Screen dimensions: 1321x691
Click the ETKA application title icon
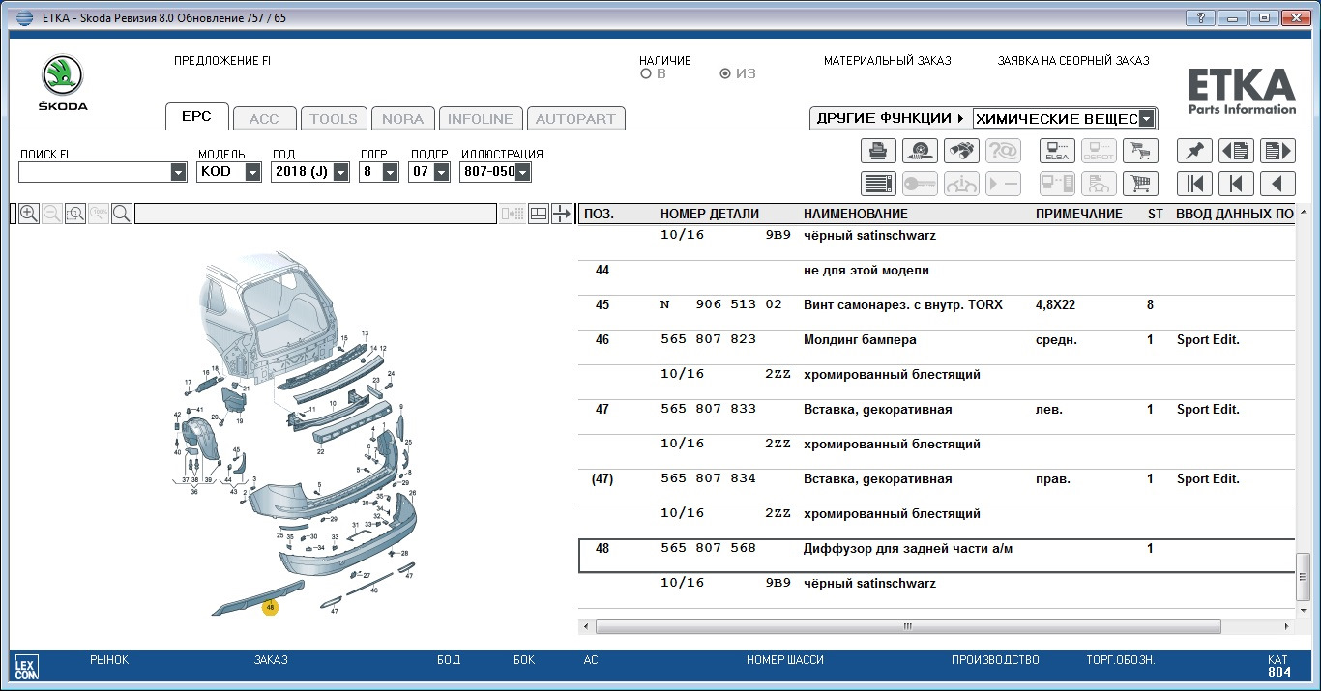click(24, 18)
